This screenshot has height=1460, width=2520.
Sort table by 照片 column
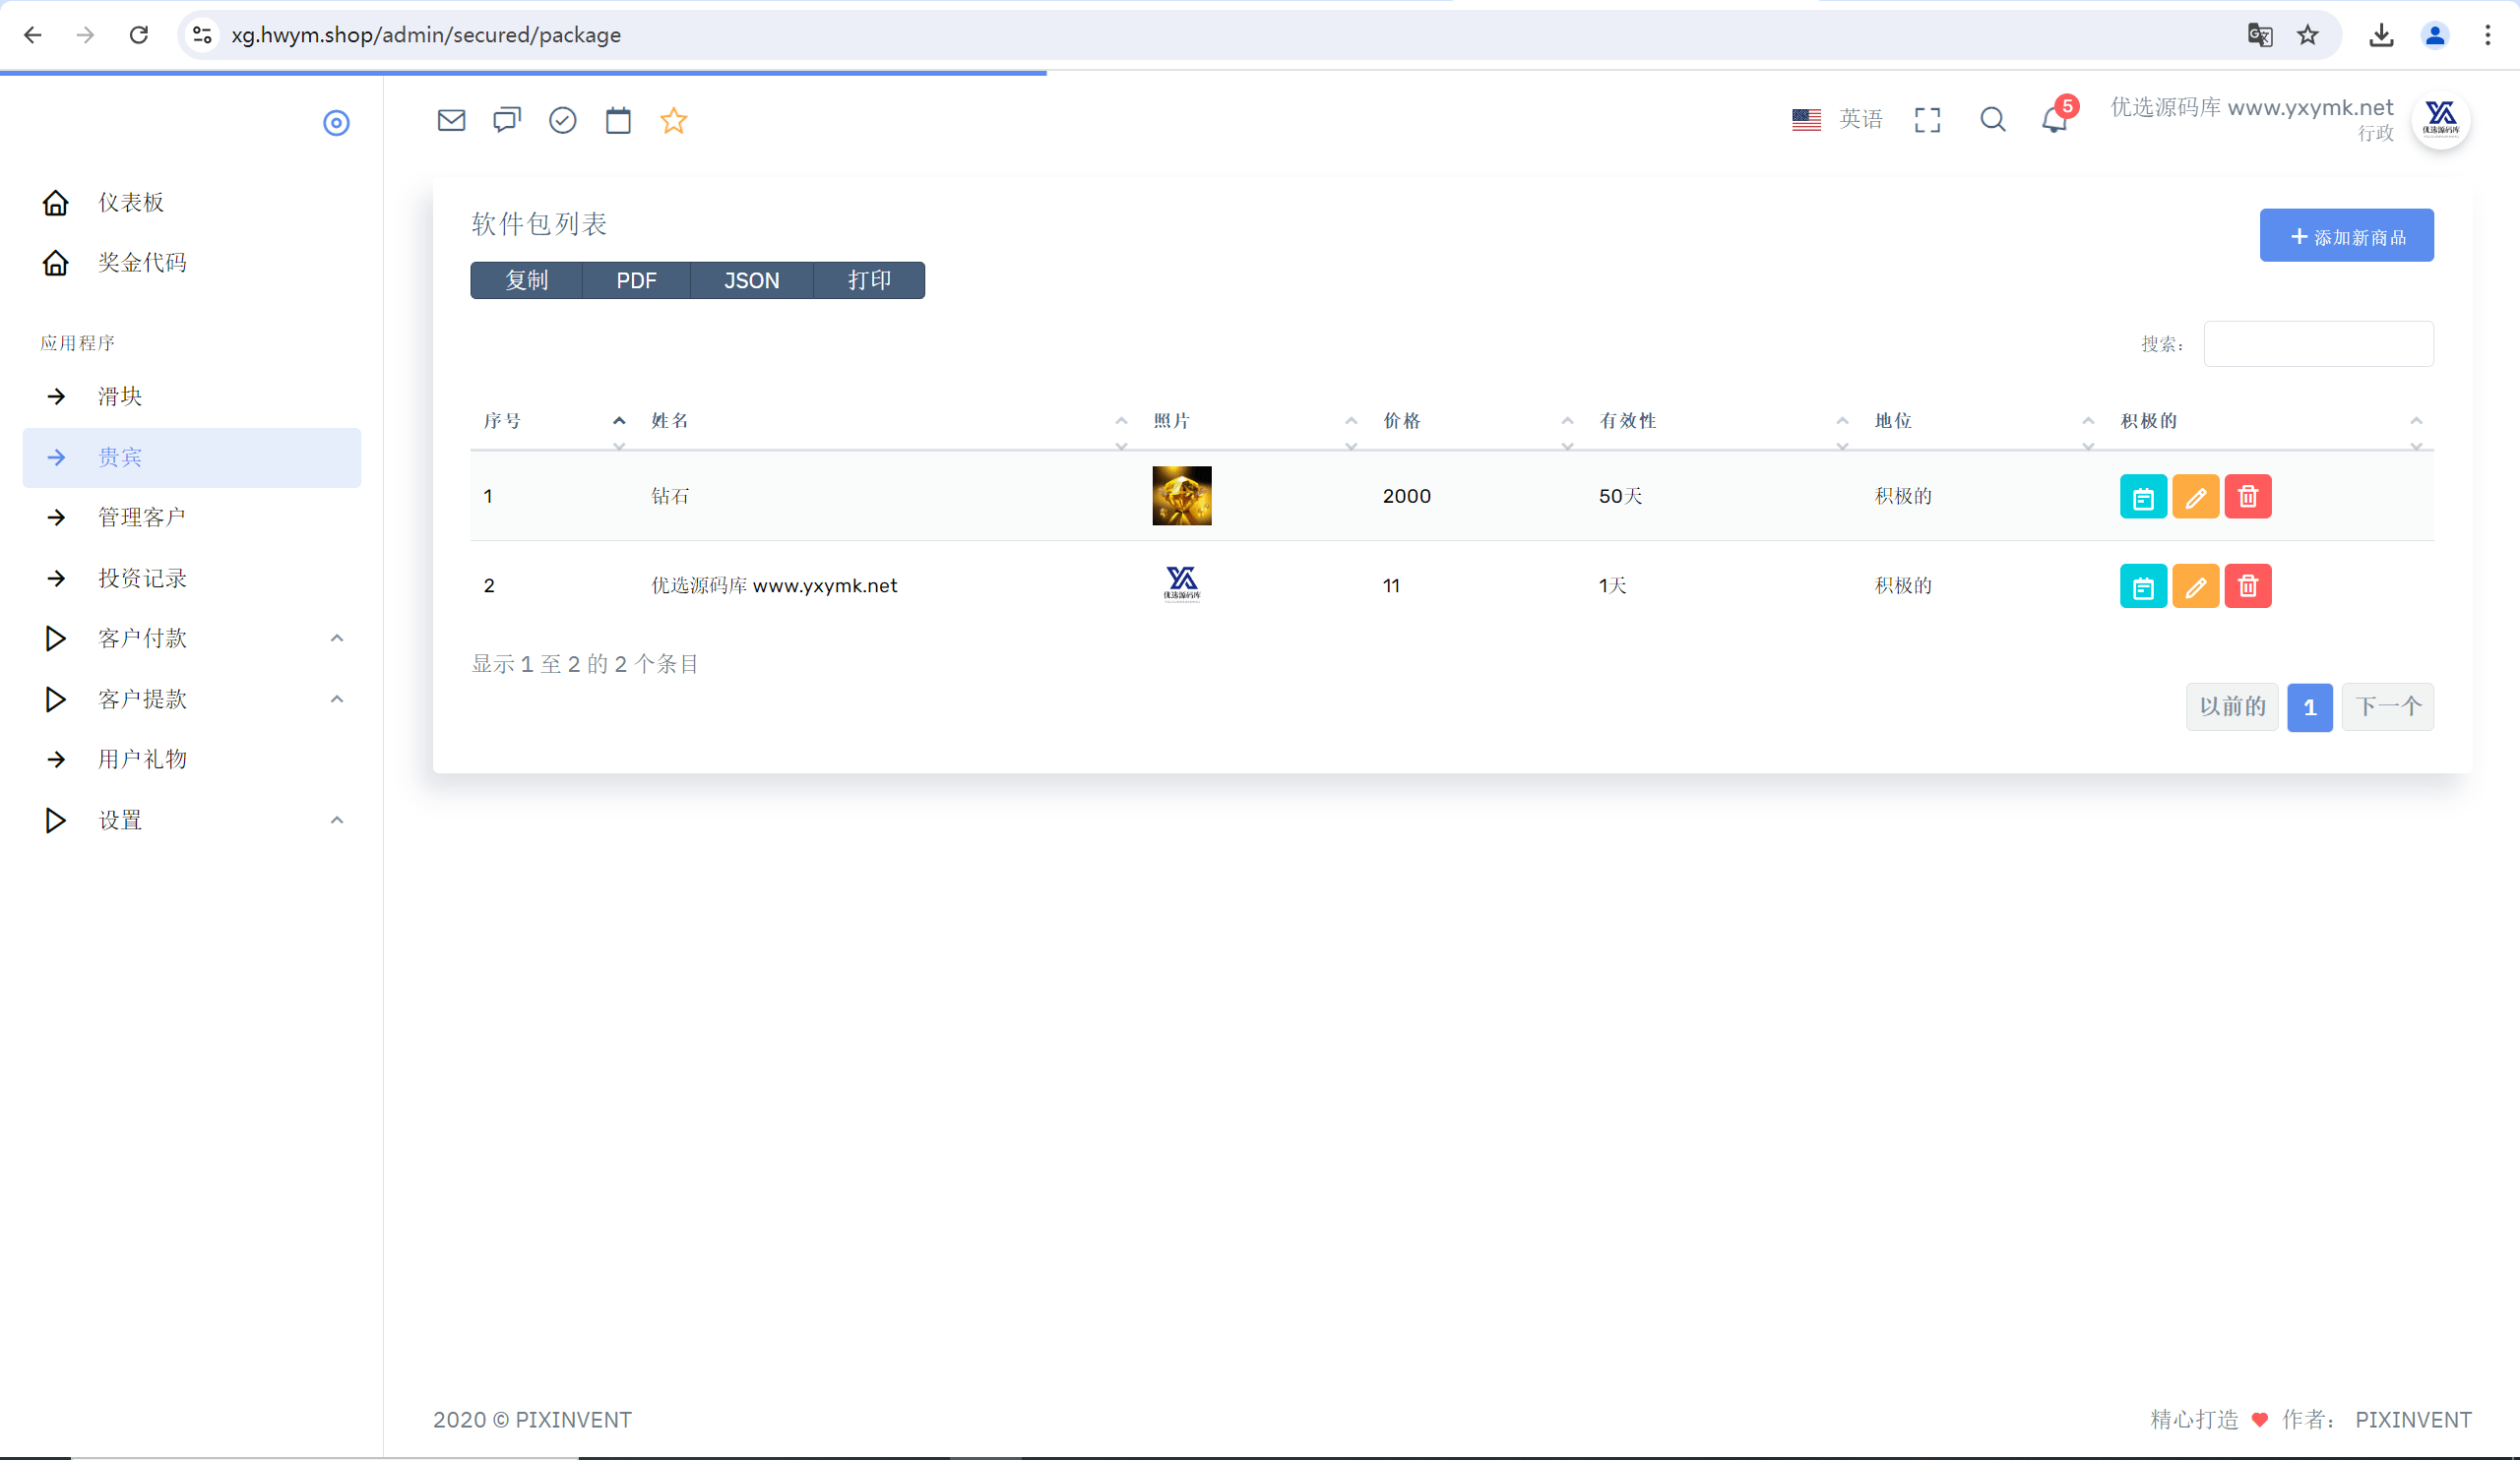point(1255,422)
